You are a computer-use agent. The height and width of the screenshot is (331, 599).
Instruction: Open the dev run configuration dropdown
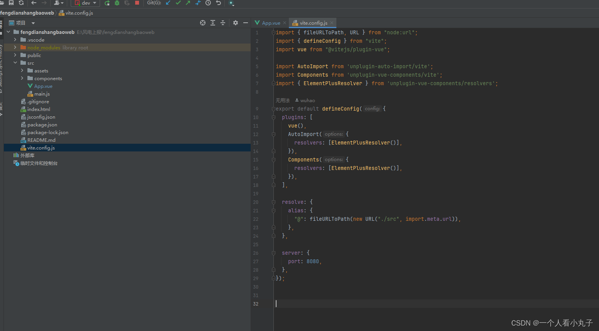point(86,3)
